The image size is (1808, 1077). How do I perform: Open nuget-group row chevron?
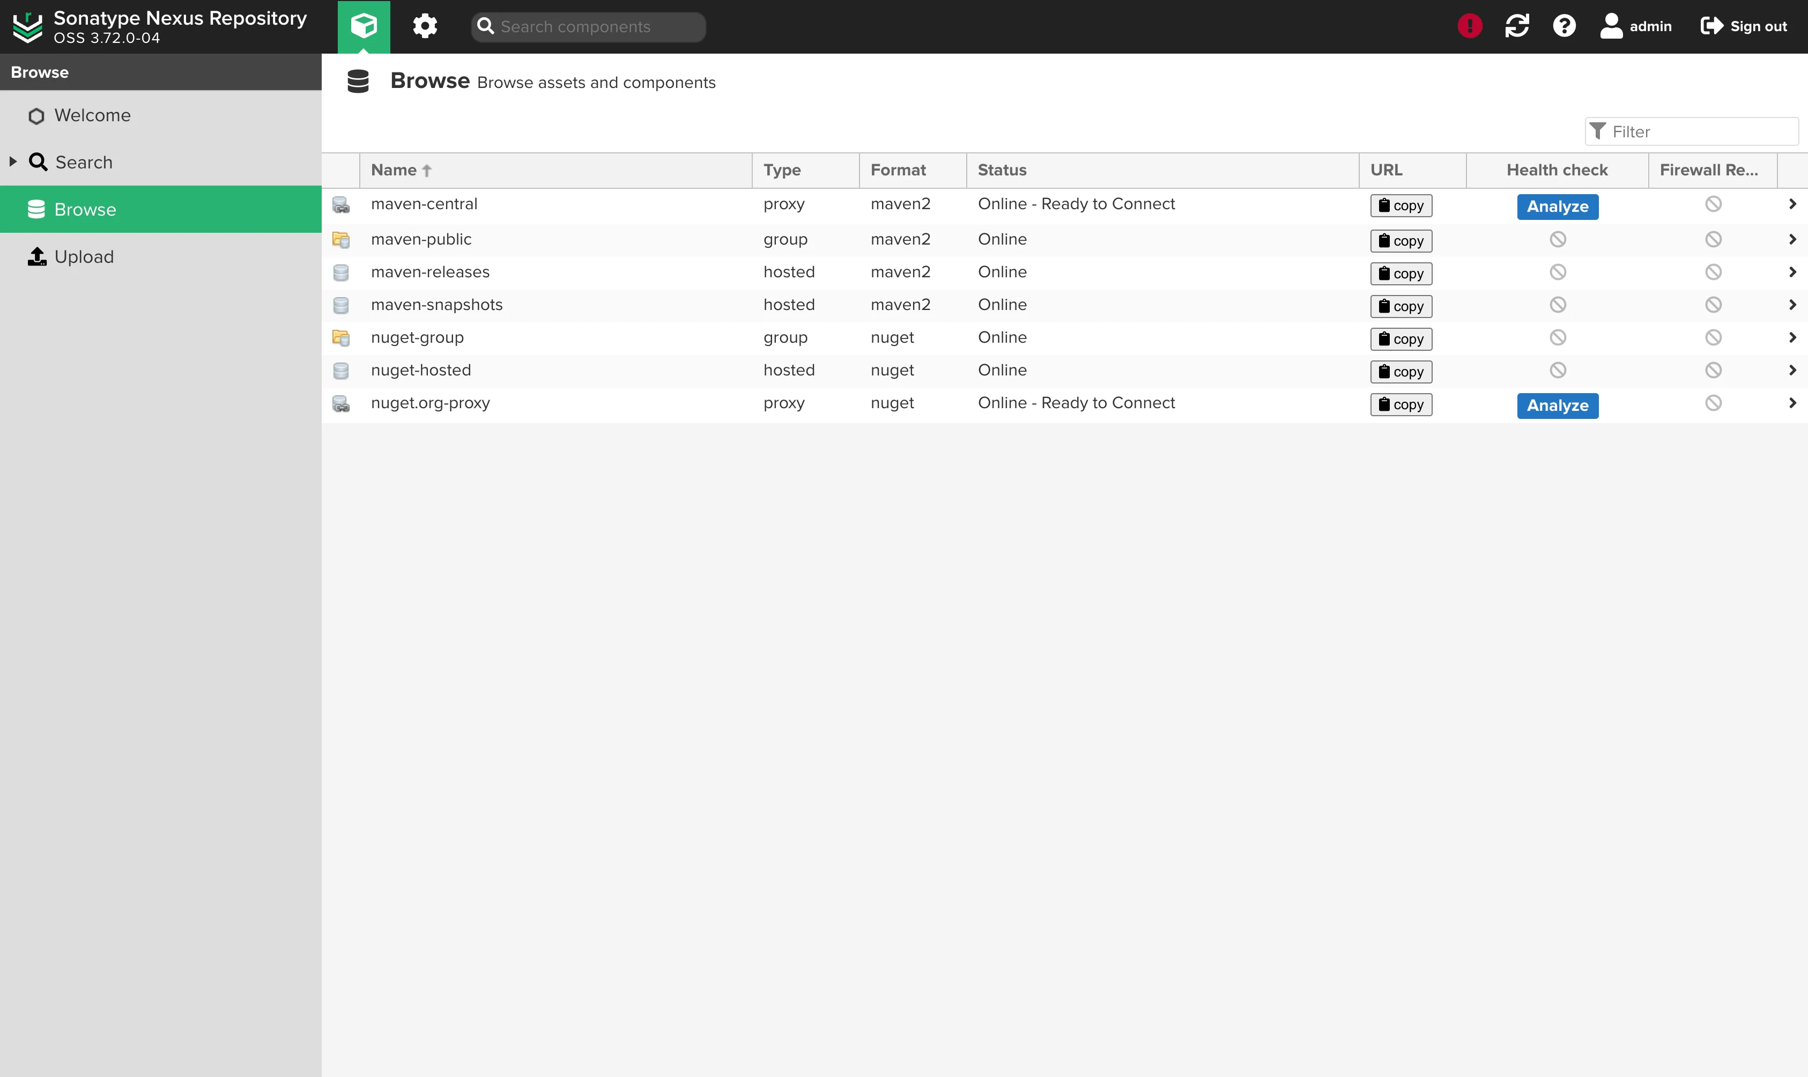tap(1792, 337)
